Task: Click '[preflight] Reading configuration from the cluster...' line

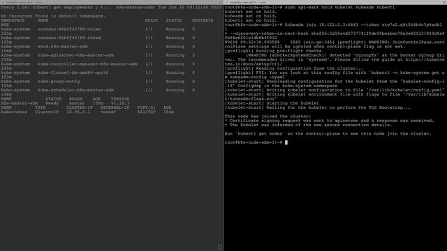Action: (x=294, y=68)
